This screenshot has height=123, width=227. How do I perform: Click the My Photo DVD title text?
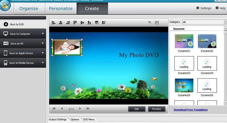(x=139, y=55)
